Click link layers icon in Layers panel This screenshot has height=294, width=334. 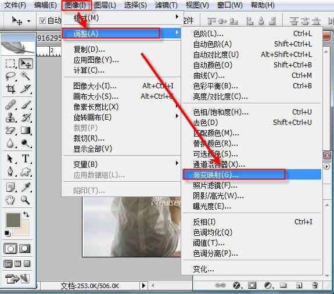[220, 285]
